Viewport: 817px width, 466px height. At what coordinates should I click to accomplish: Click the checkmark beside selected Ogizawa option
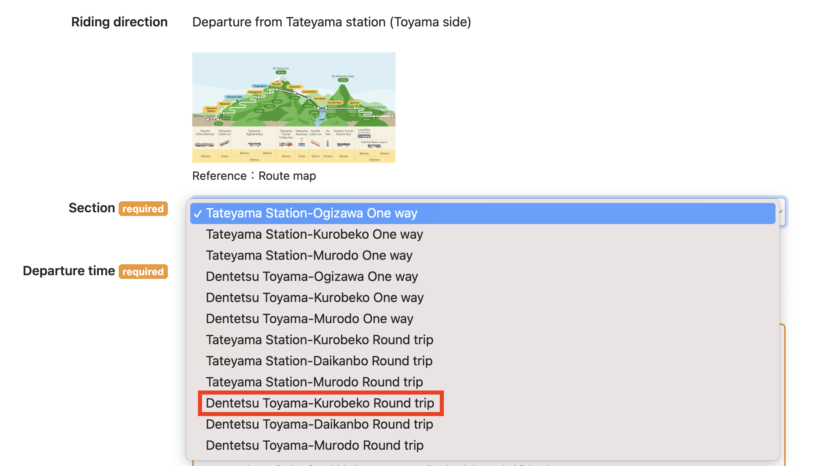pyautogui.click(x=198, y=214)
